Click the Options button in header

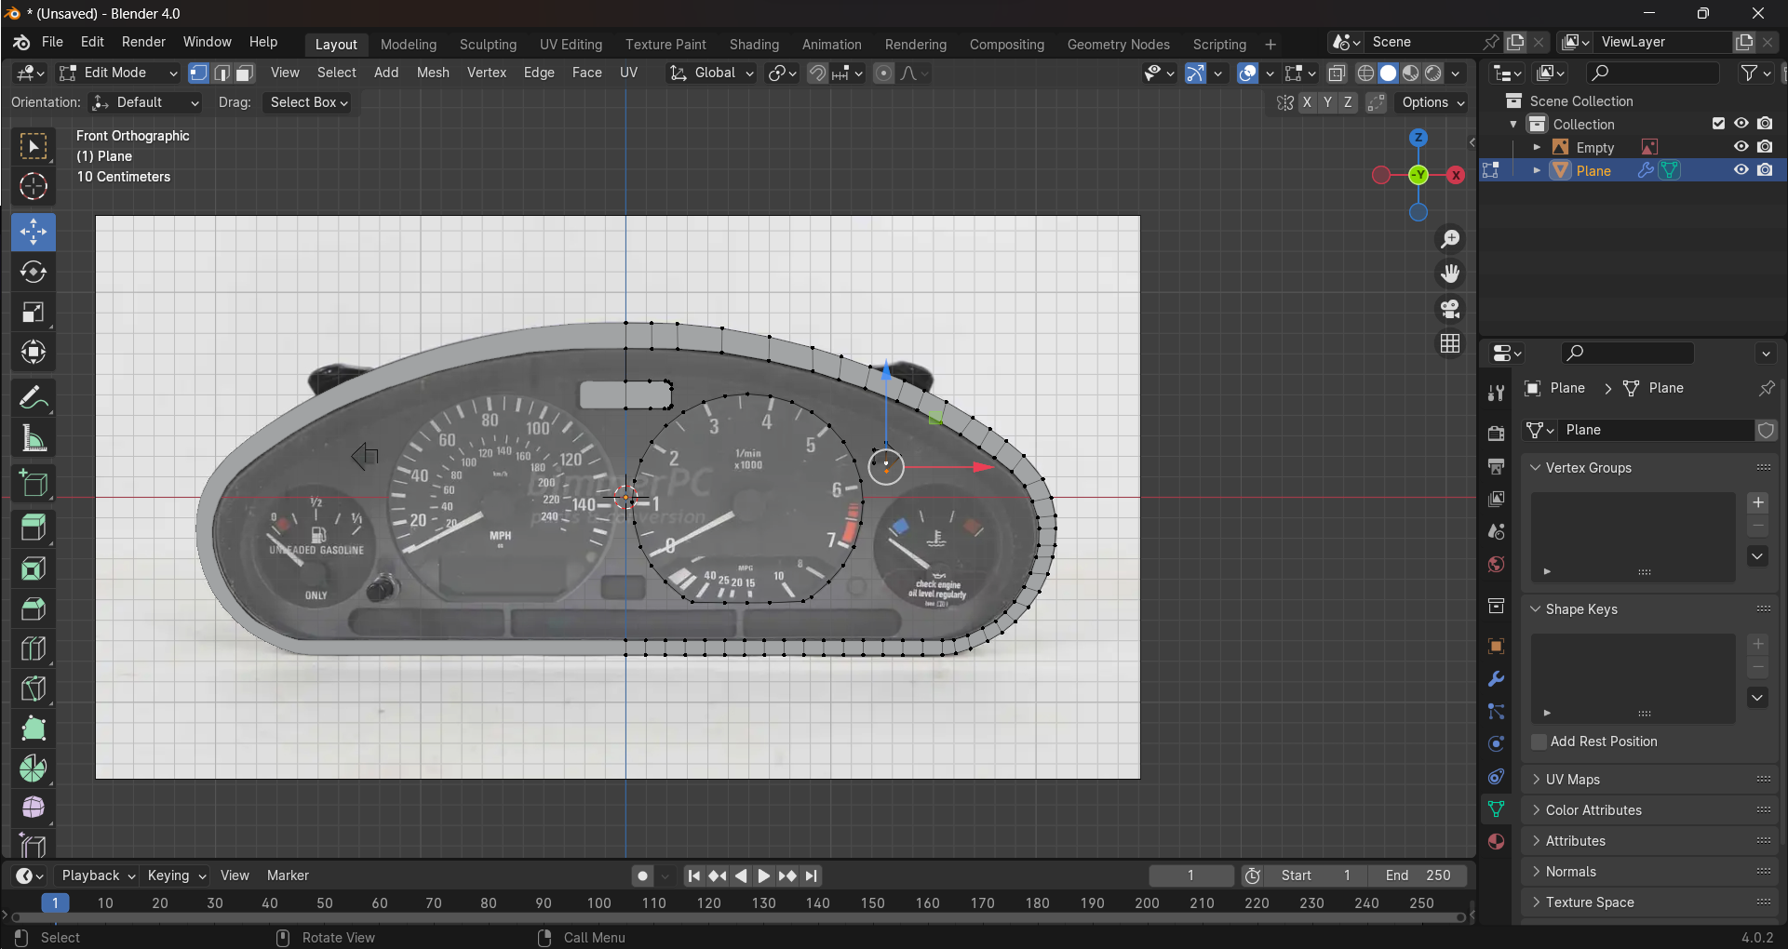tap(1433, 102)
